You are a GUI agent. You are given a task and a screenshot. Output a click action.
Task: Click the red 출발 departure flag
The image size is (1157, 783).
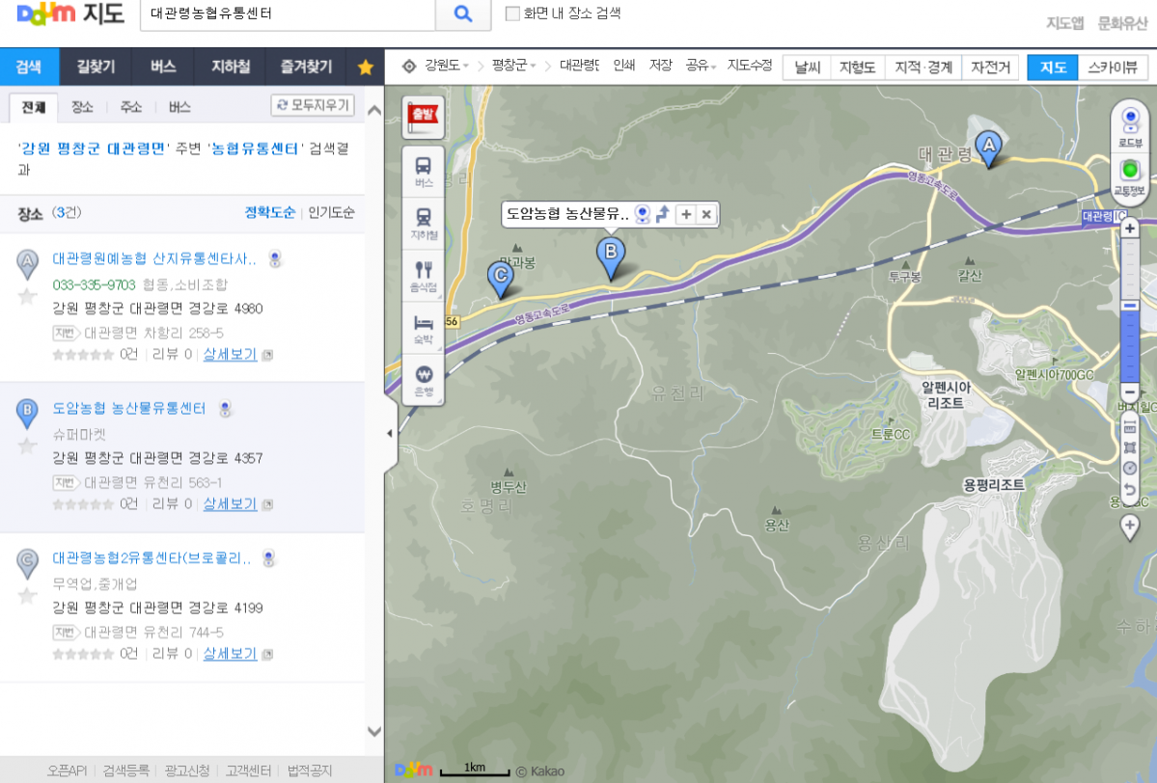424,118
